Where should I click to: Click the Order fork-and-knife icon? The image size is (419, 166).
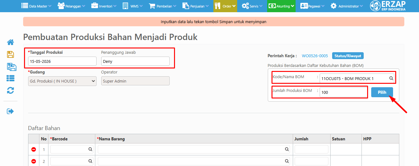click(x=218, y=6)
